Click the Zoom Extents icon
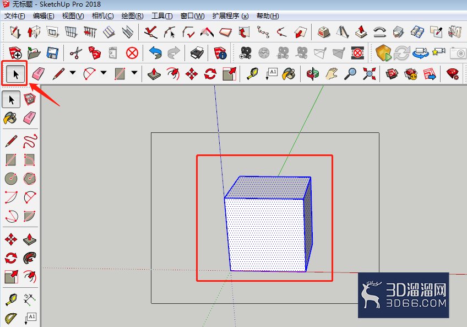The height and width of the screenshot is (327, 467). tap(369, 74)
